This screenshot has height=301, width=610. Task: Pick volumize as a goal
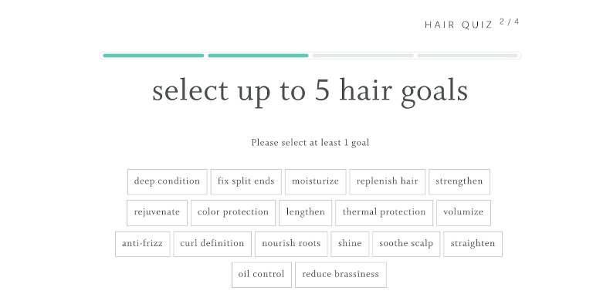[463, 213]
